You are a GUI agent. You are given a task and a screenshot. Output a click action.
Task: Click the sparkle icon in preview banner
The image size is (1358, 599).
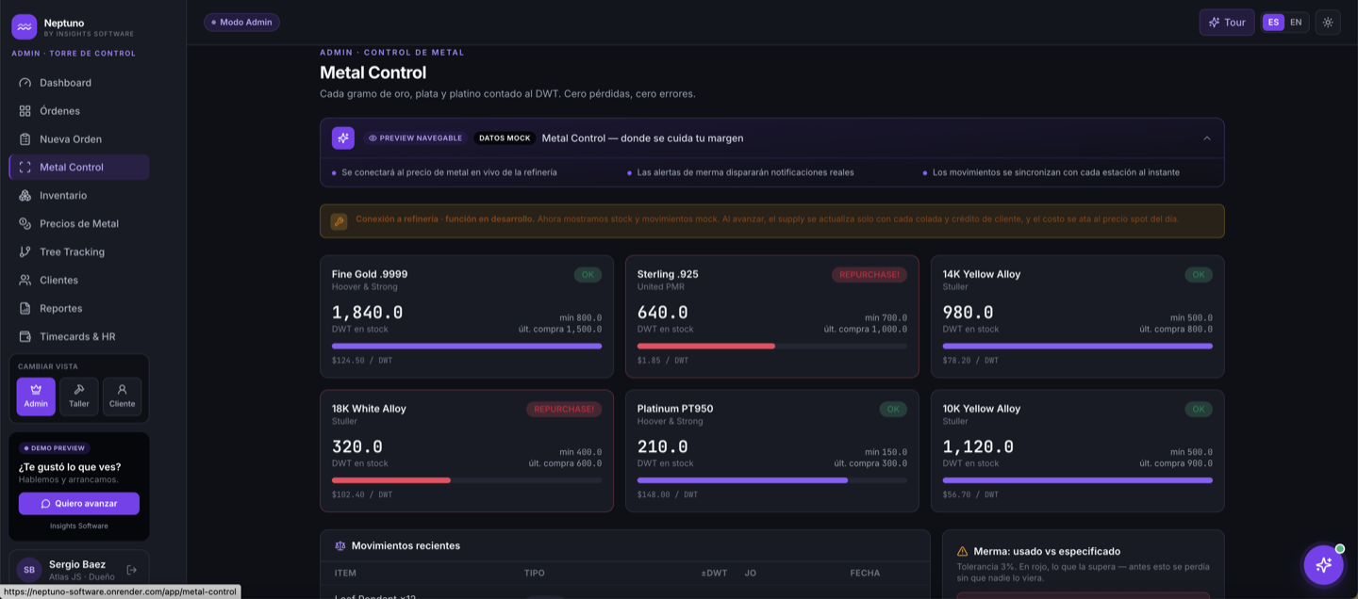click(343, 138)
